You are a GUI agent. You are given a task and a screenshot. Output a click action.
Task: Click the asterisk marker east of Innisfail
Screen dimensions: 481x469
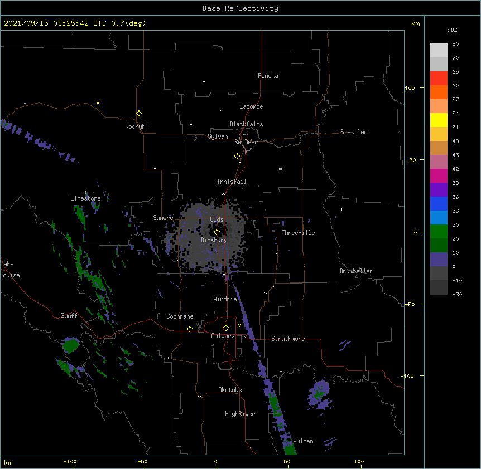280,169
